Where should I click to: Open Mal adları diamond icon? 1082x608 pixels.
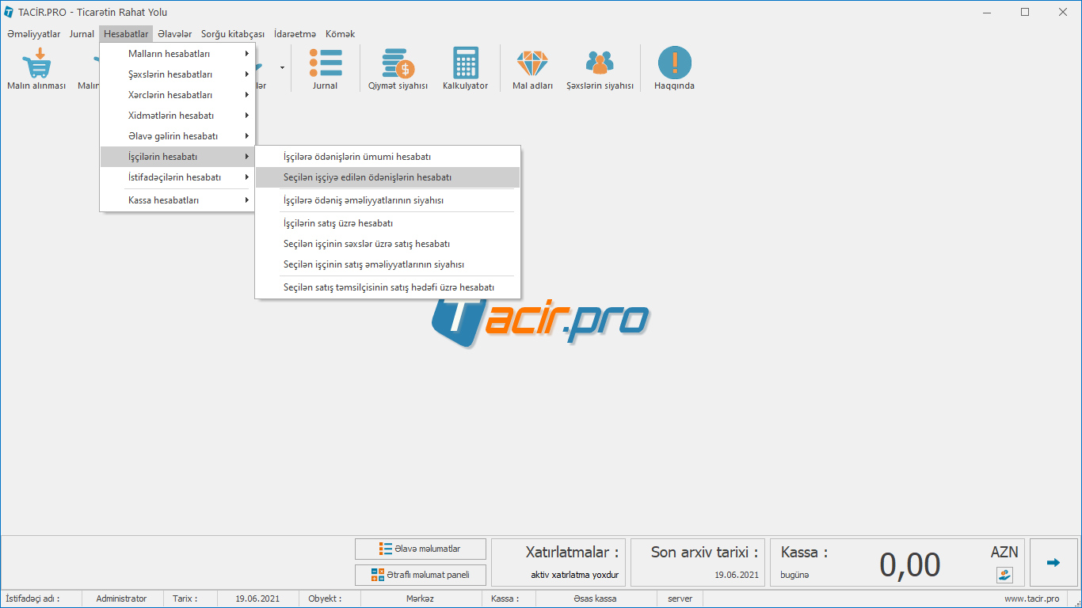532,63
